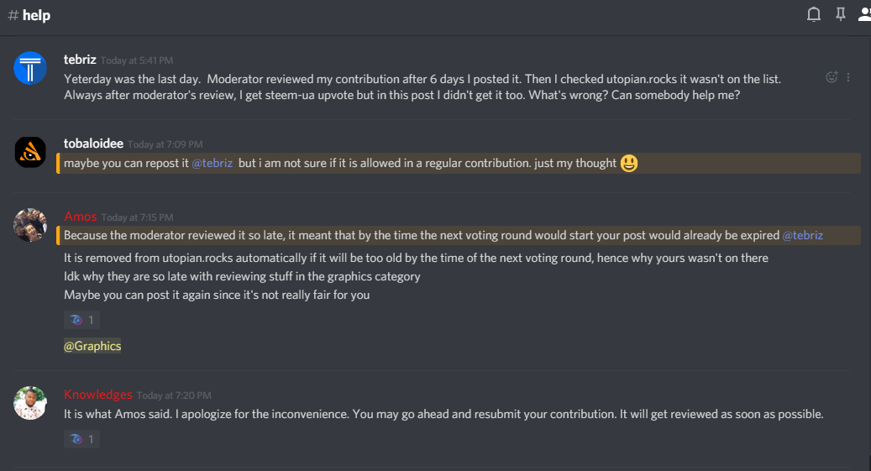Screen dimensions: 871x471
Task: Click @tebriz mention in Amos's message
Action: pos(802,235)
